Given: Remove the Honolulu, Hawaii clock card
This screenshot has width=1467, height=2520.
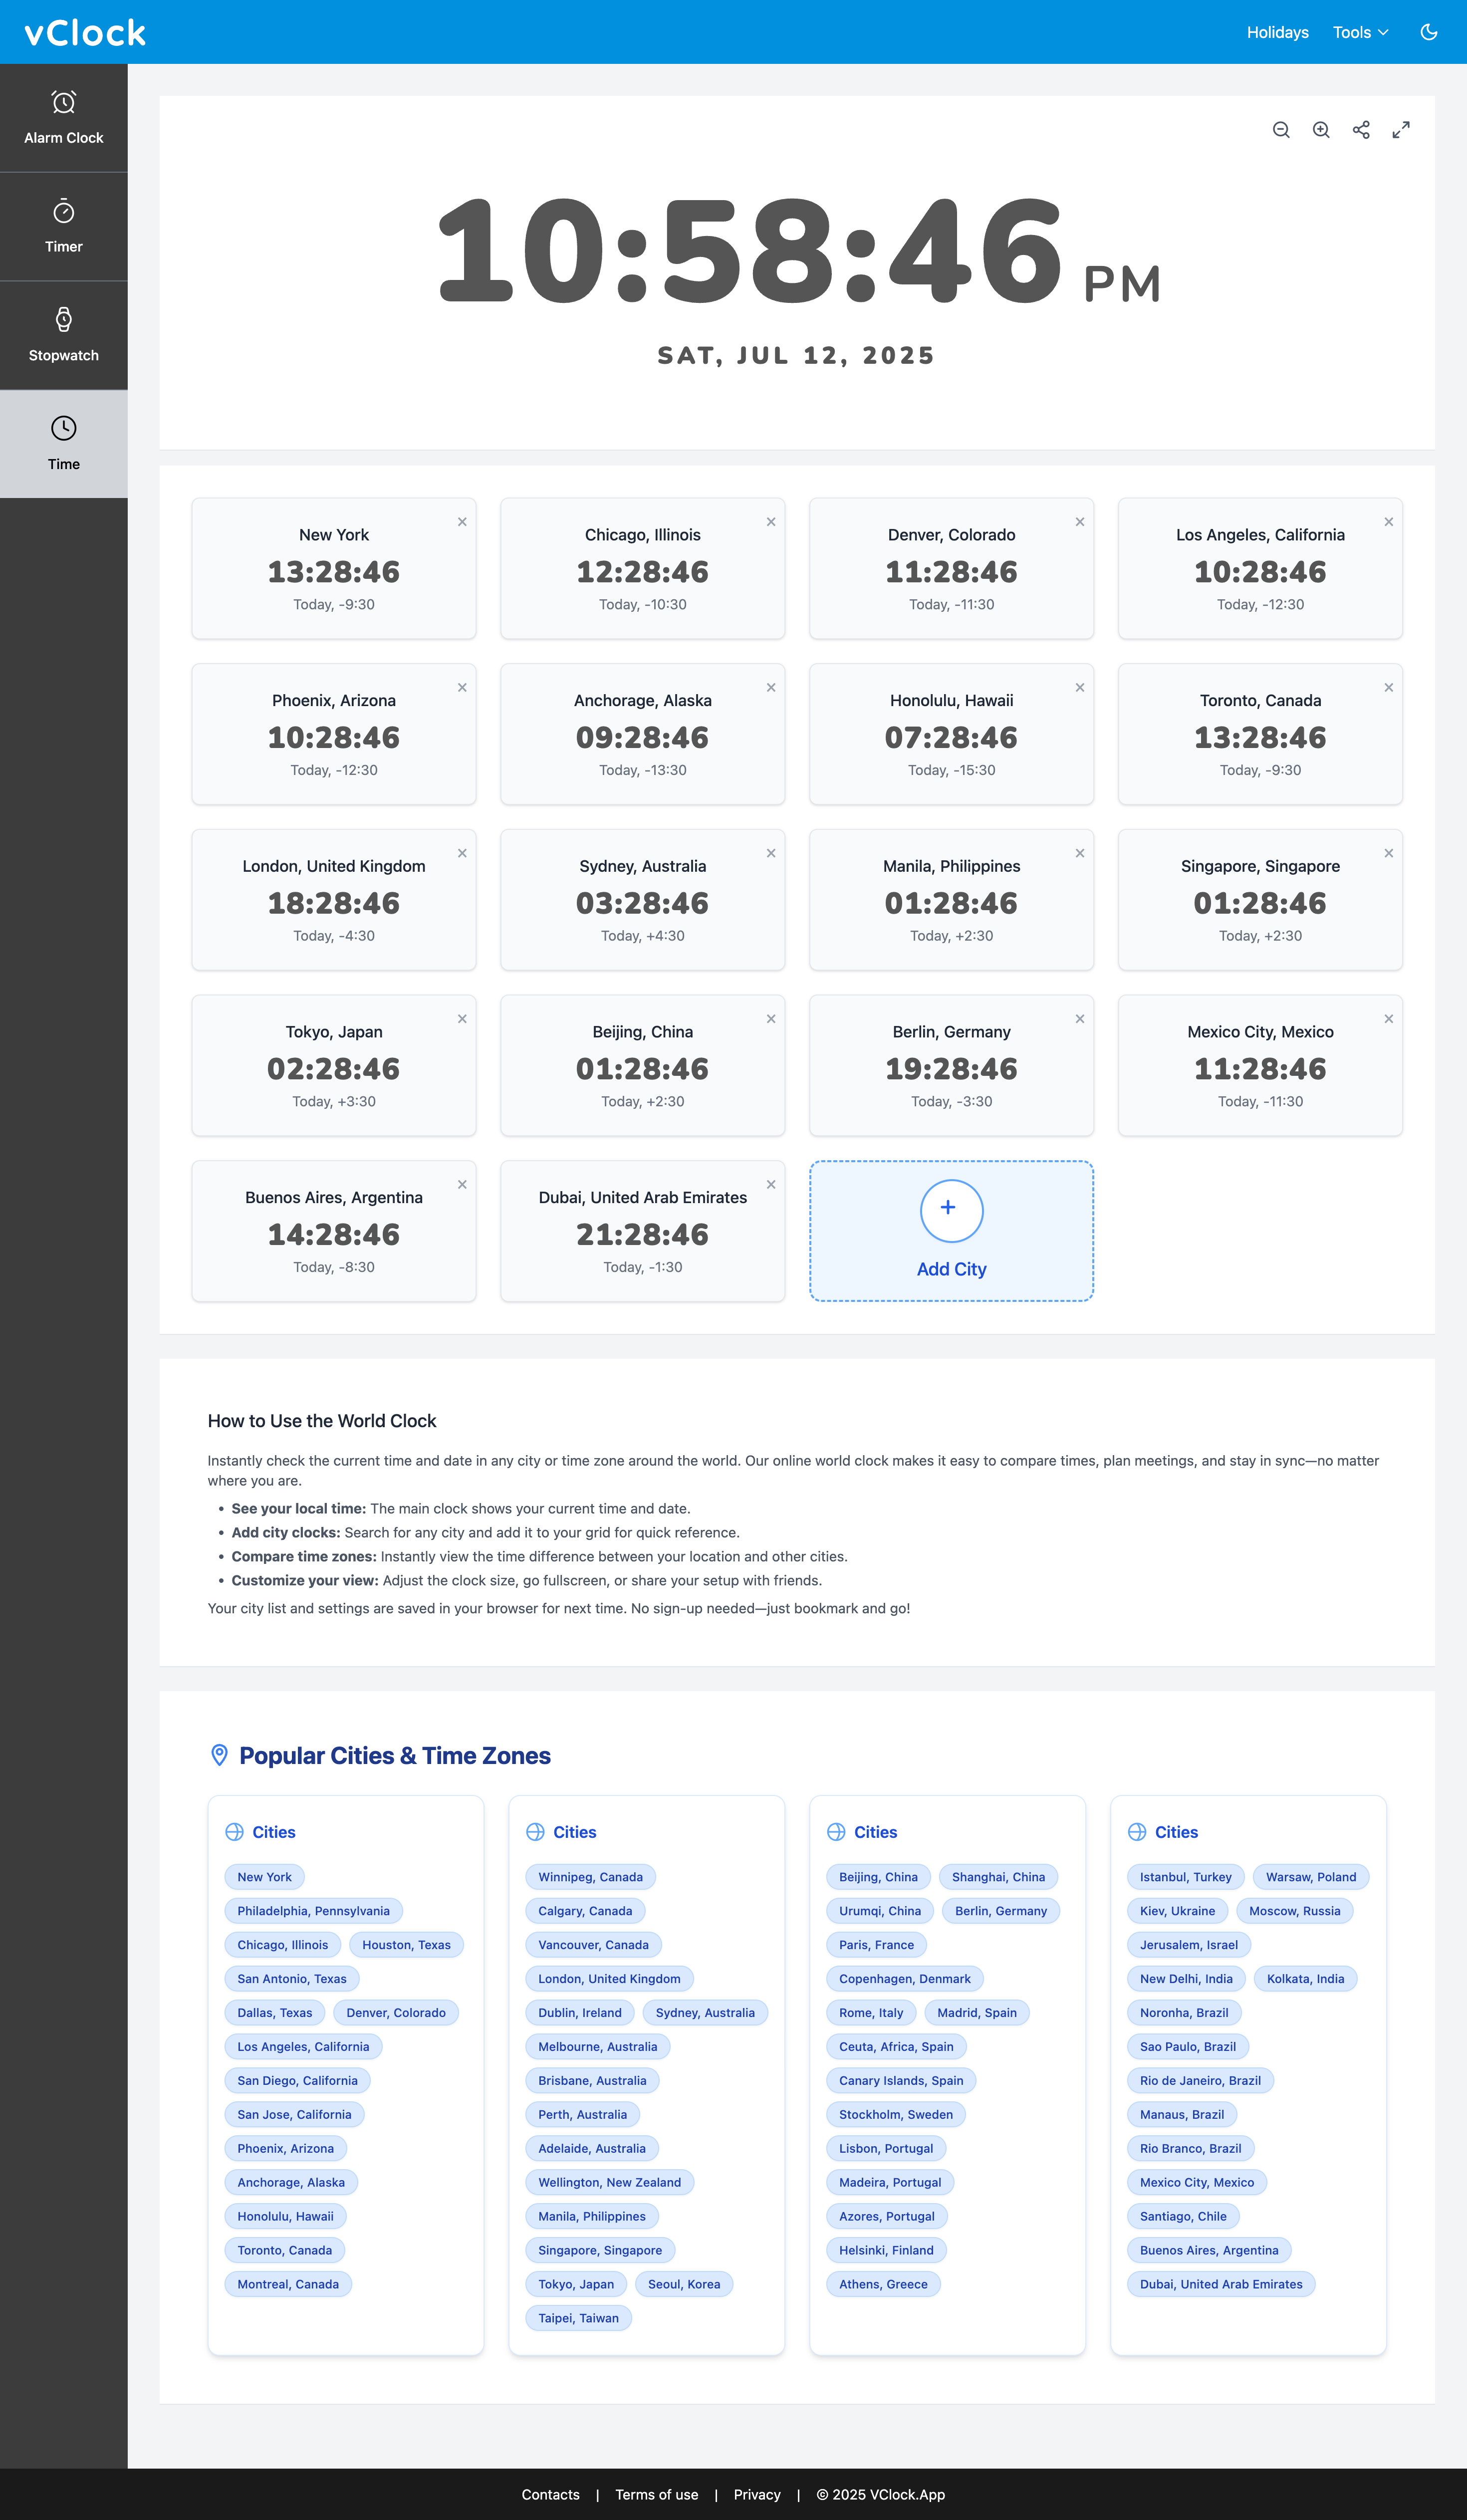Looking at the screenshot, I should [1080, 688].
